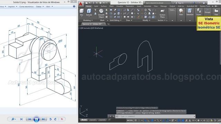Click the binoculars search icon in AutoCAD title bar

tap(173, 3)
